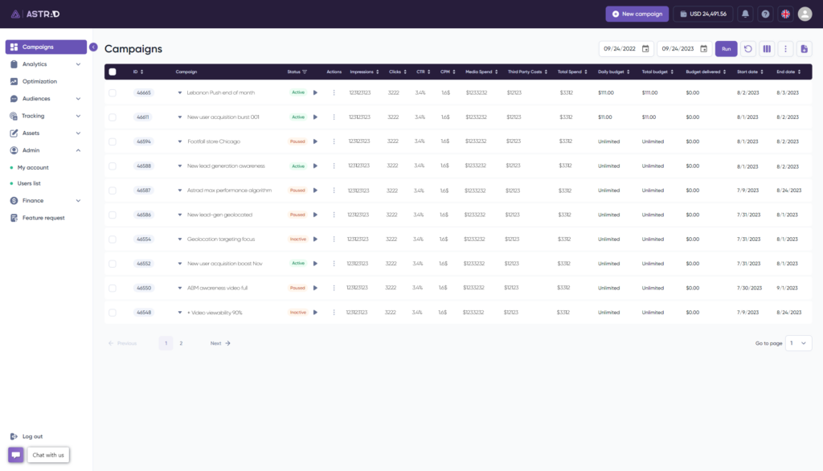Viewport: 823px width, 471px height.
Task: Tick the checkbox beside Football store Chicago
Action: click(x=113, y=141)
